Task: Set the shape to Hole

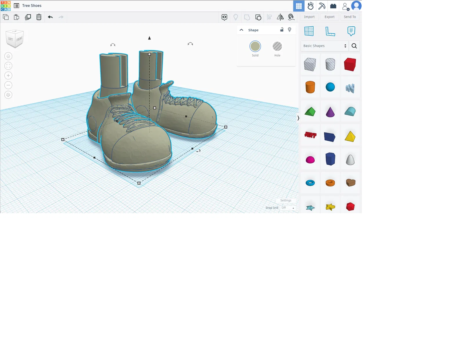Action: tap(277, 47)
